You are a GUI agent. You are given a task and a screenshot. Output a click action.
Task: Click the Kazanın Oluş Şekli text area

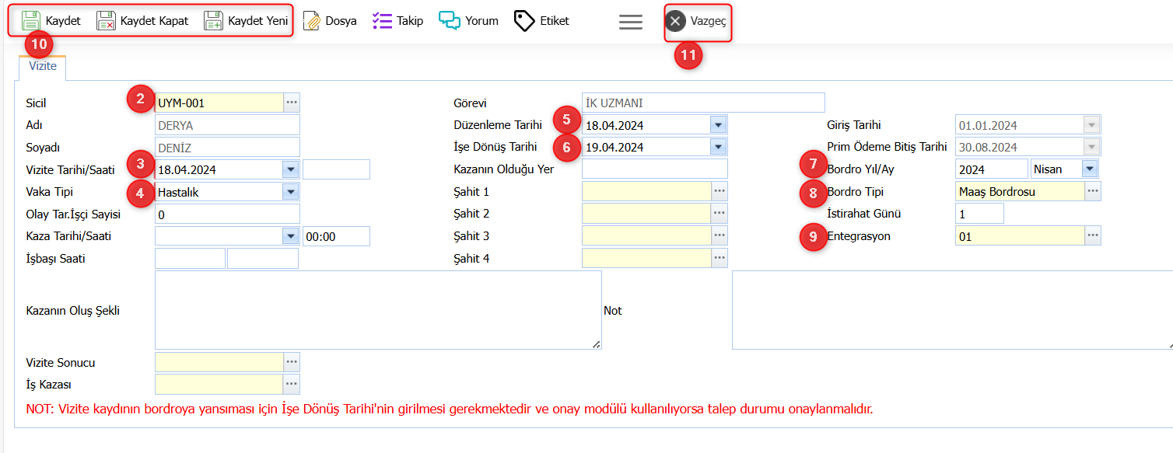[x=379, y=310]
